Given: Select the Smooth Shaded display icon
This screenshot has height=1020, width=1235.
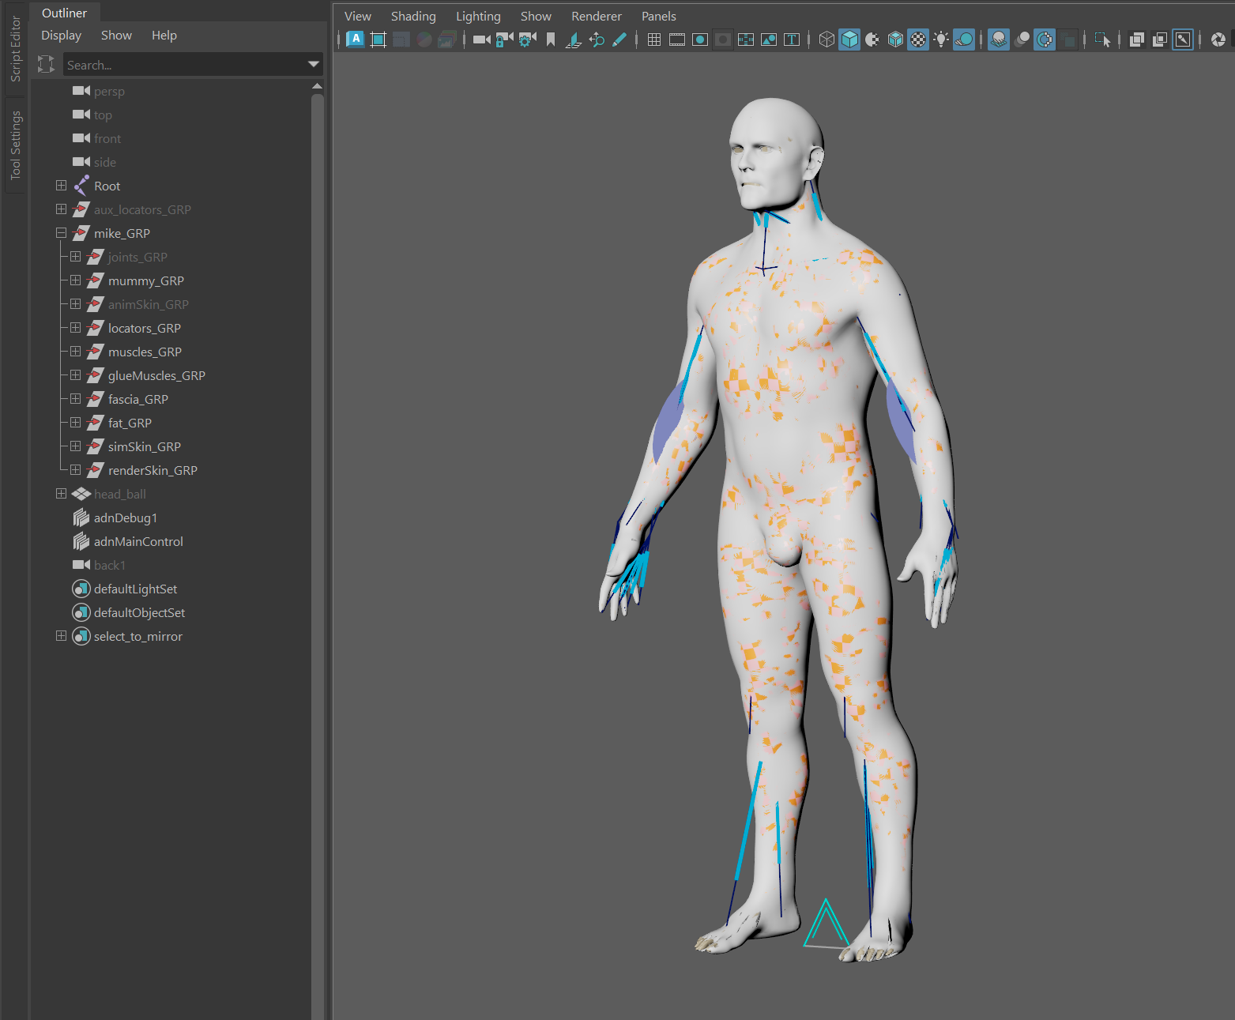Looking at the screenshot, I should (849, 39).
